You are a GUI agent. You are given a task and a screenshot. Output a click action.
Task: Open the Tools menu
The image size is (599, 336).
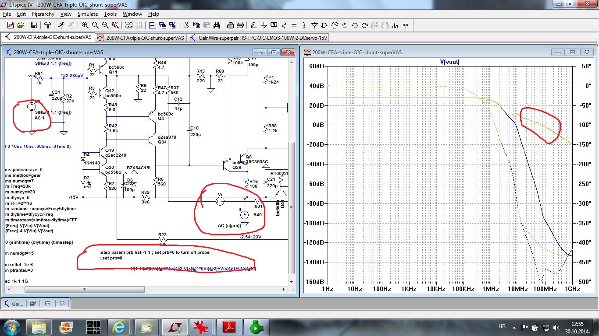110,14
